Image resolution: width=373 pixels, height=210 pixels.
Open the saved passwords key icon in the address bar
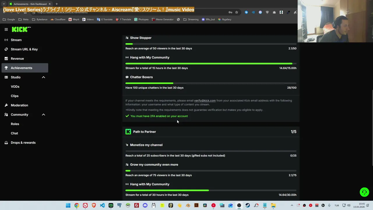230,12
